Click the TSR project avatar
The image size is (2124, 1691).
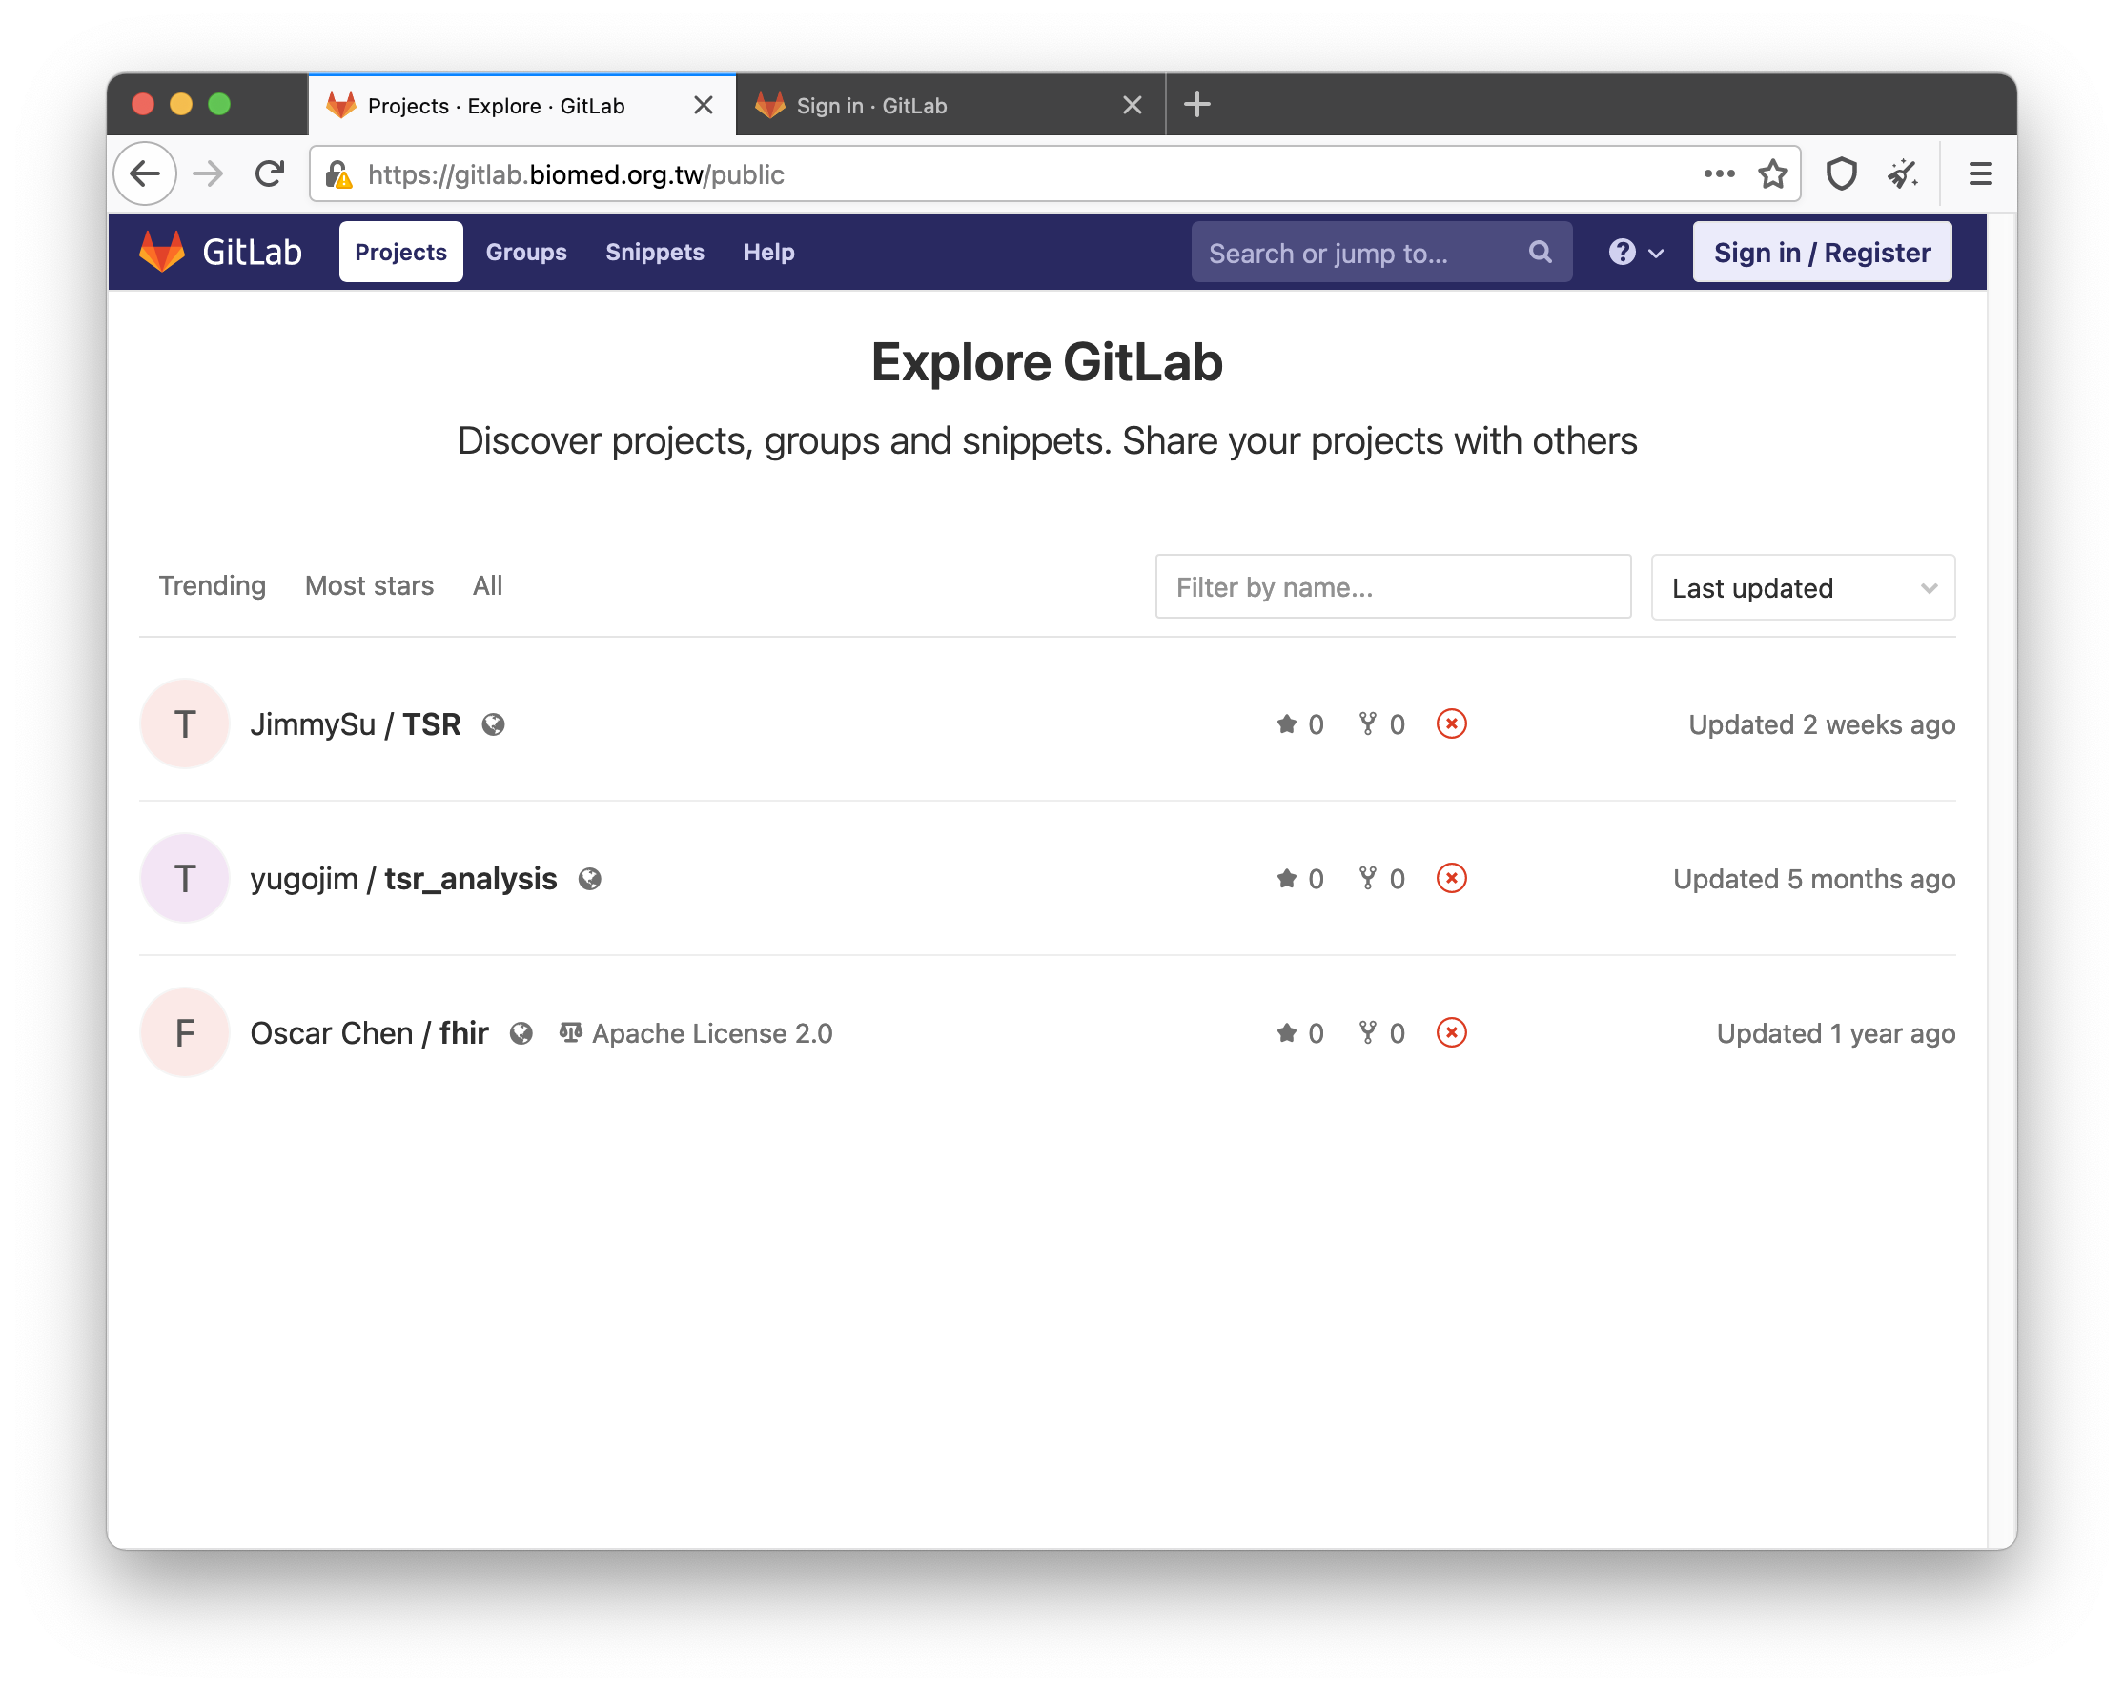(185, 724)
